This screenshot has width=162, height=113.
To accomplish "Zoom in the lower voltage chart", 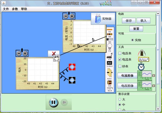I will click(x=25, y=54).
